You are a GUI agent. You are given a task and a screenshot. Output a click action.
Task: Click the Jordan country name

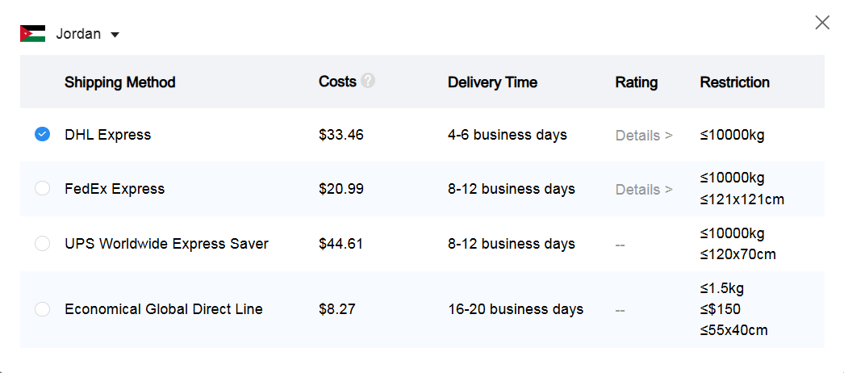[x=78, y=34]
